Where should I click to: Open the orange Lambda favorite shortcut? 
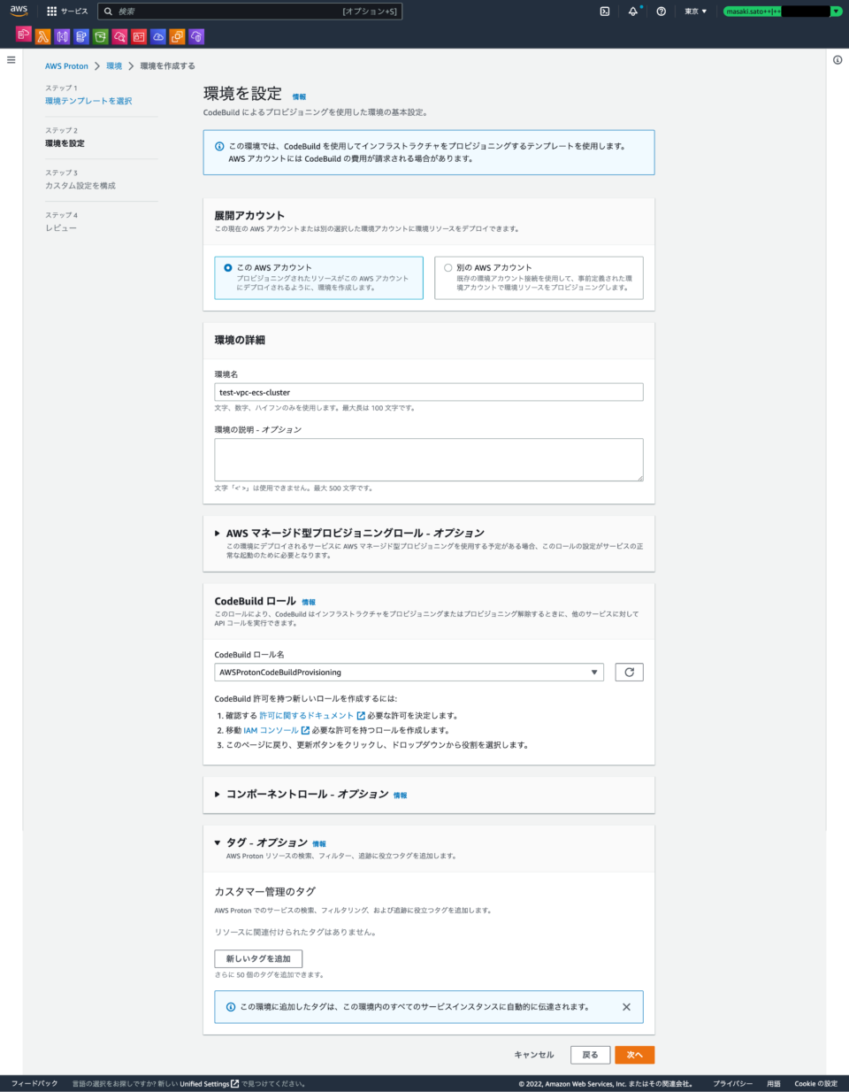43,36
